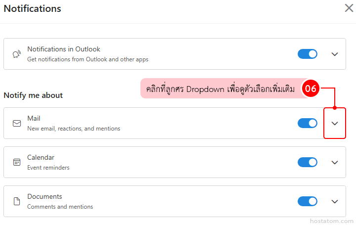The image size is (356, 225).
Task: Expand the Documents notification options chevron
Action: click(335, 202)
